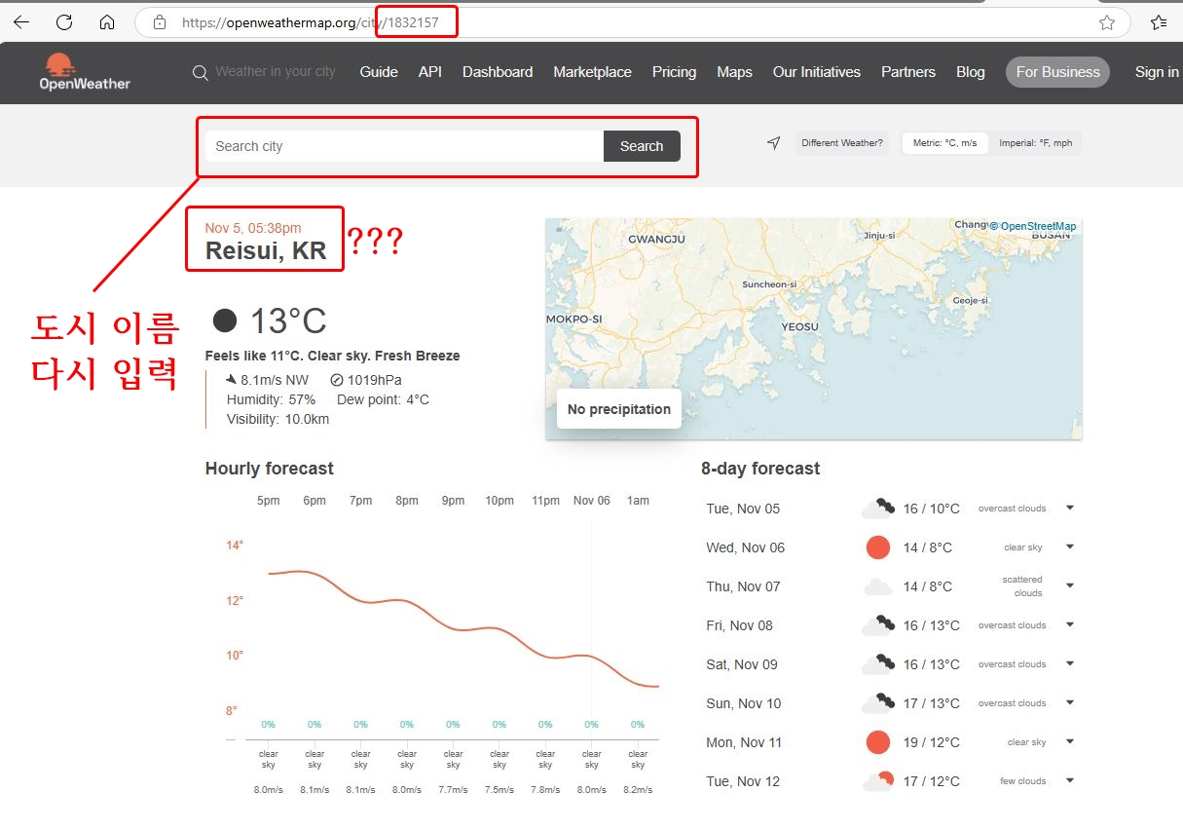Click the No precipitation map label
Image resolution: width=1183 pixels, height=830 pixels.
pos(619,409)
